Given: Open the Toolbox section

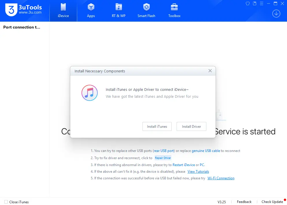Looking at the screenshot, I should [x=174, y=11].
